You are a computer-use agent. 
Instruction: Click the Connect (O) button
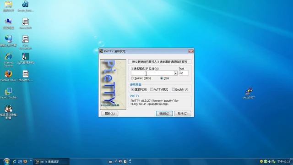[164, 114]
